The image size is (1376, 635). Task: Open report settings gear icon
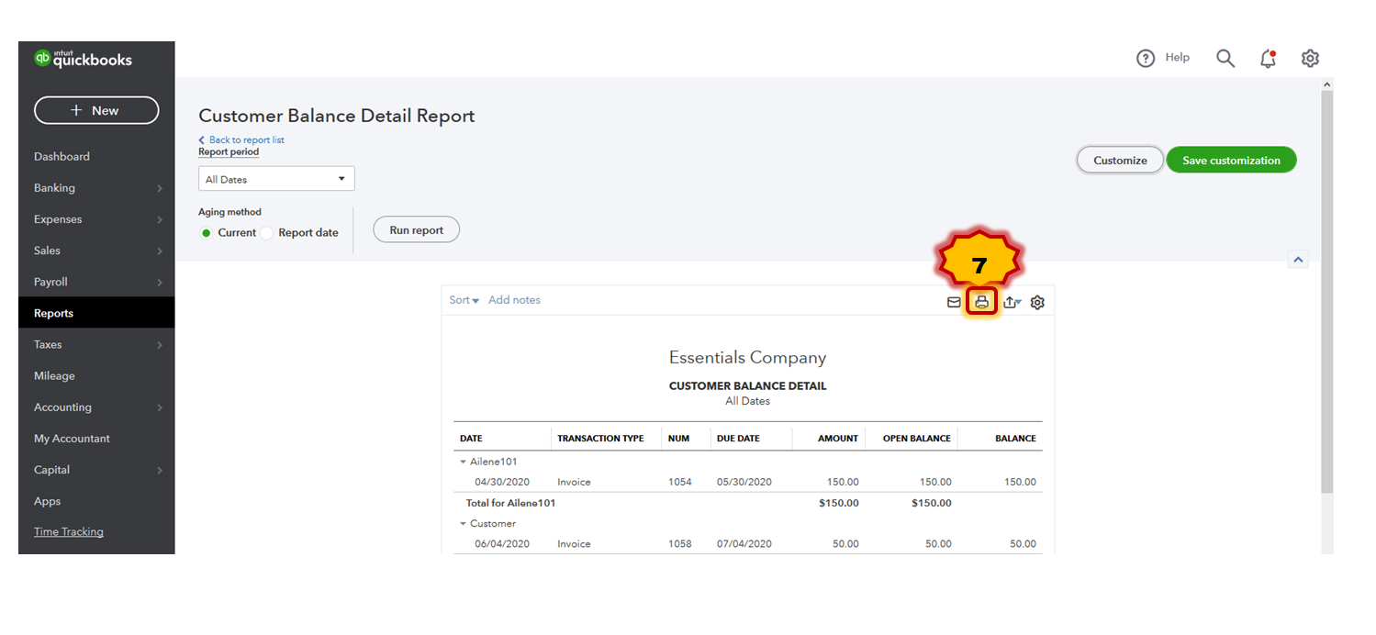pyautogui.click(x=1037, y=302)
